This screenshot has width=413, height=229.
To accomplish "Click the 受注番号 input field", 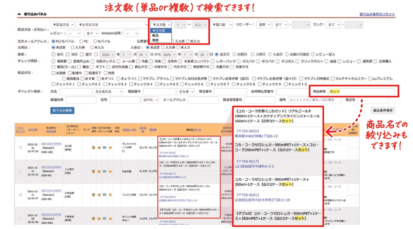I will (x=230, y=91).
